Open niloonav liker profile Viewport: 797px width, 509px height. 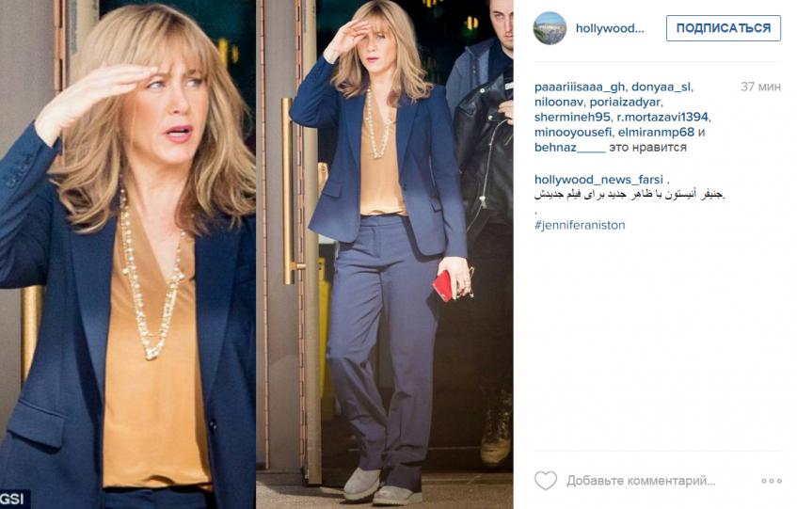[558, 103]
